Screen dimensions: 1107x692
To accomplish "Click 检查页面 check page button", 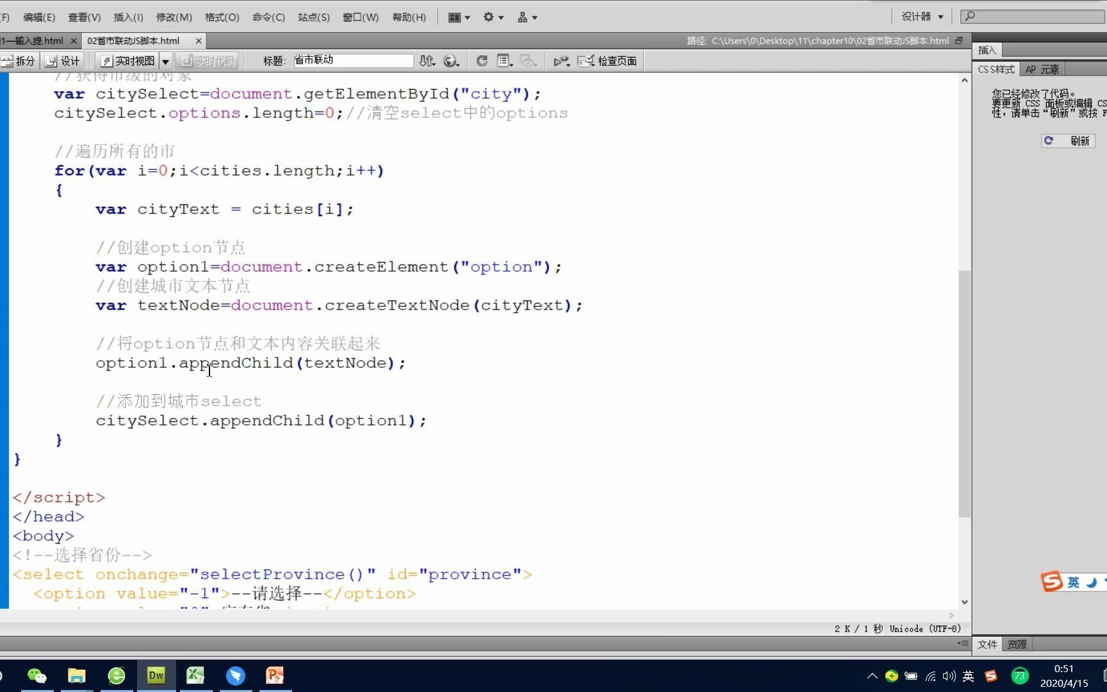I will tap(607, 61).
